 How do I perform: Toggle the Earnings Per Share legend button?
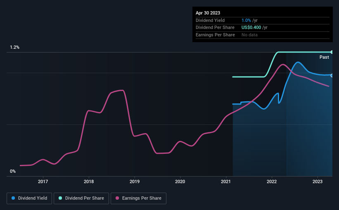click(138, 198)
